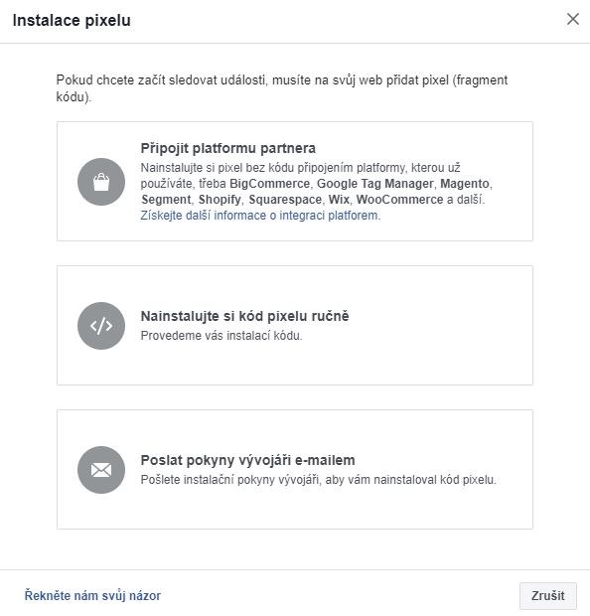Open the Řekněte nám svůj názor link
Screen dimensions: 590x616
tap(92, 595)
